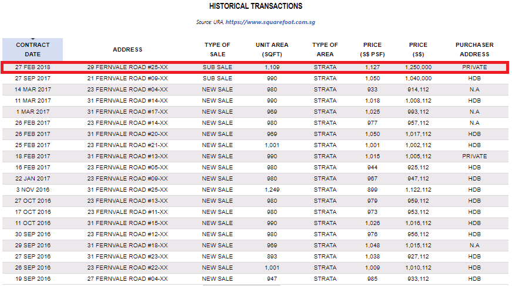Select the date cell 11 OCT 2016
The width and height of the screenshot is (512, 286).
pyautogui.click(x=33, y=223)
